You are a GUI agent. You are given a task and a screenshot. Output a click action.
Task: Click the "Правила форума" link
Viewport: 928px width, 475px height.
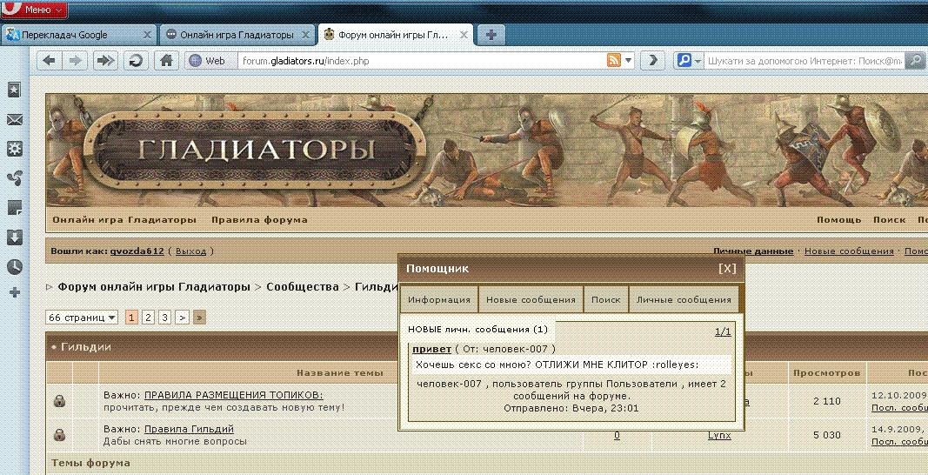(259, 219)
